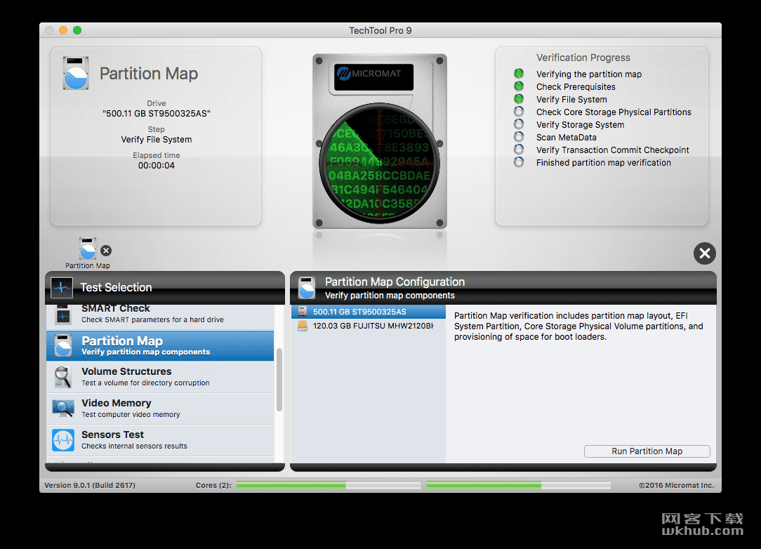Viewport: 761px width, 549px height.
Task: Click the first core usage bar
Action: [x=329, y=485]
